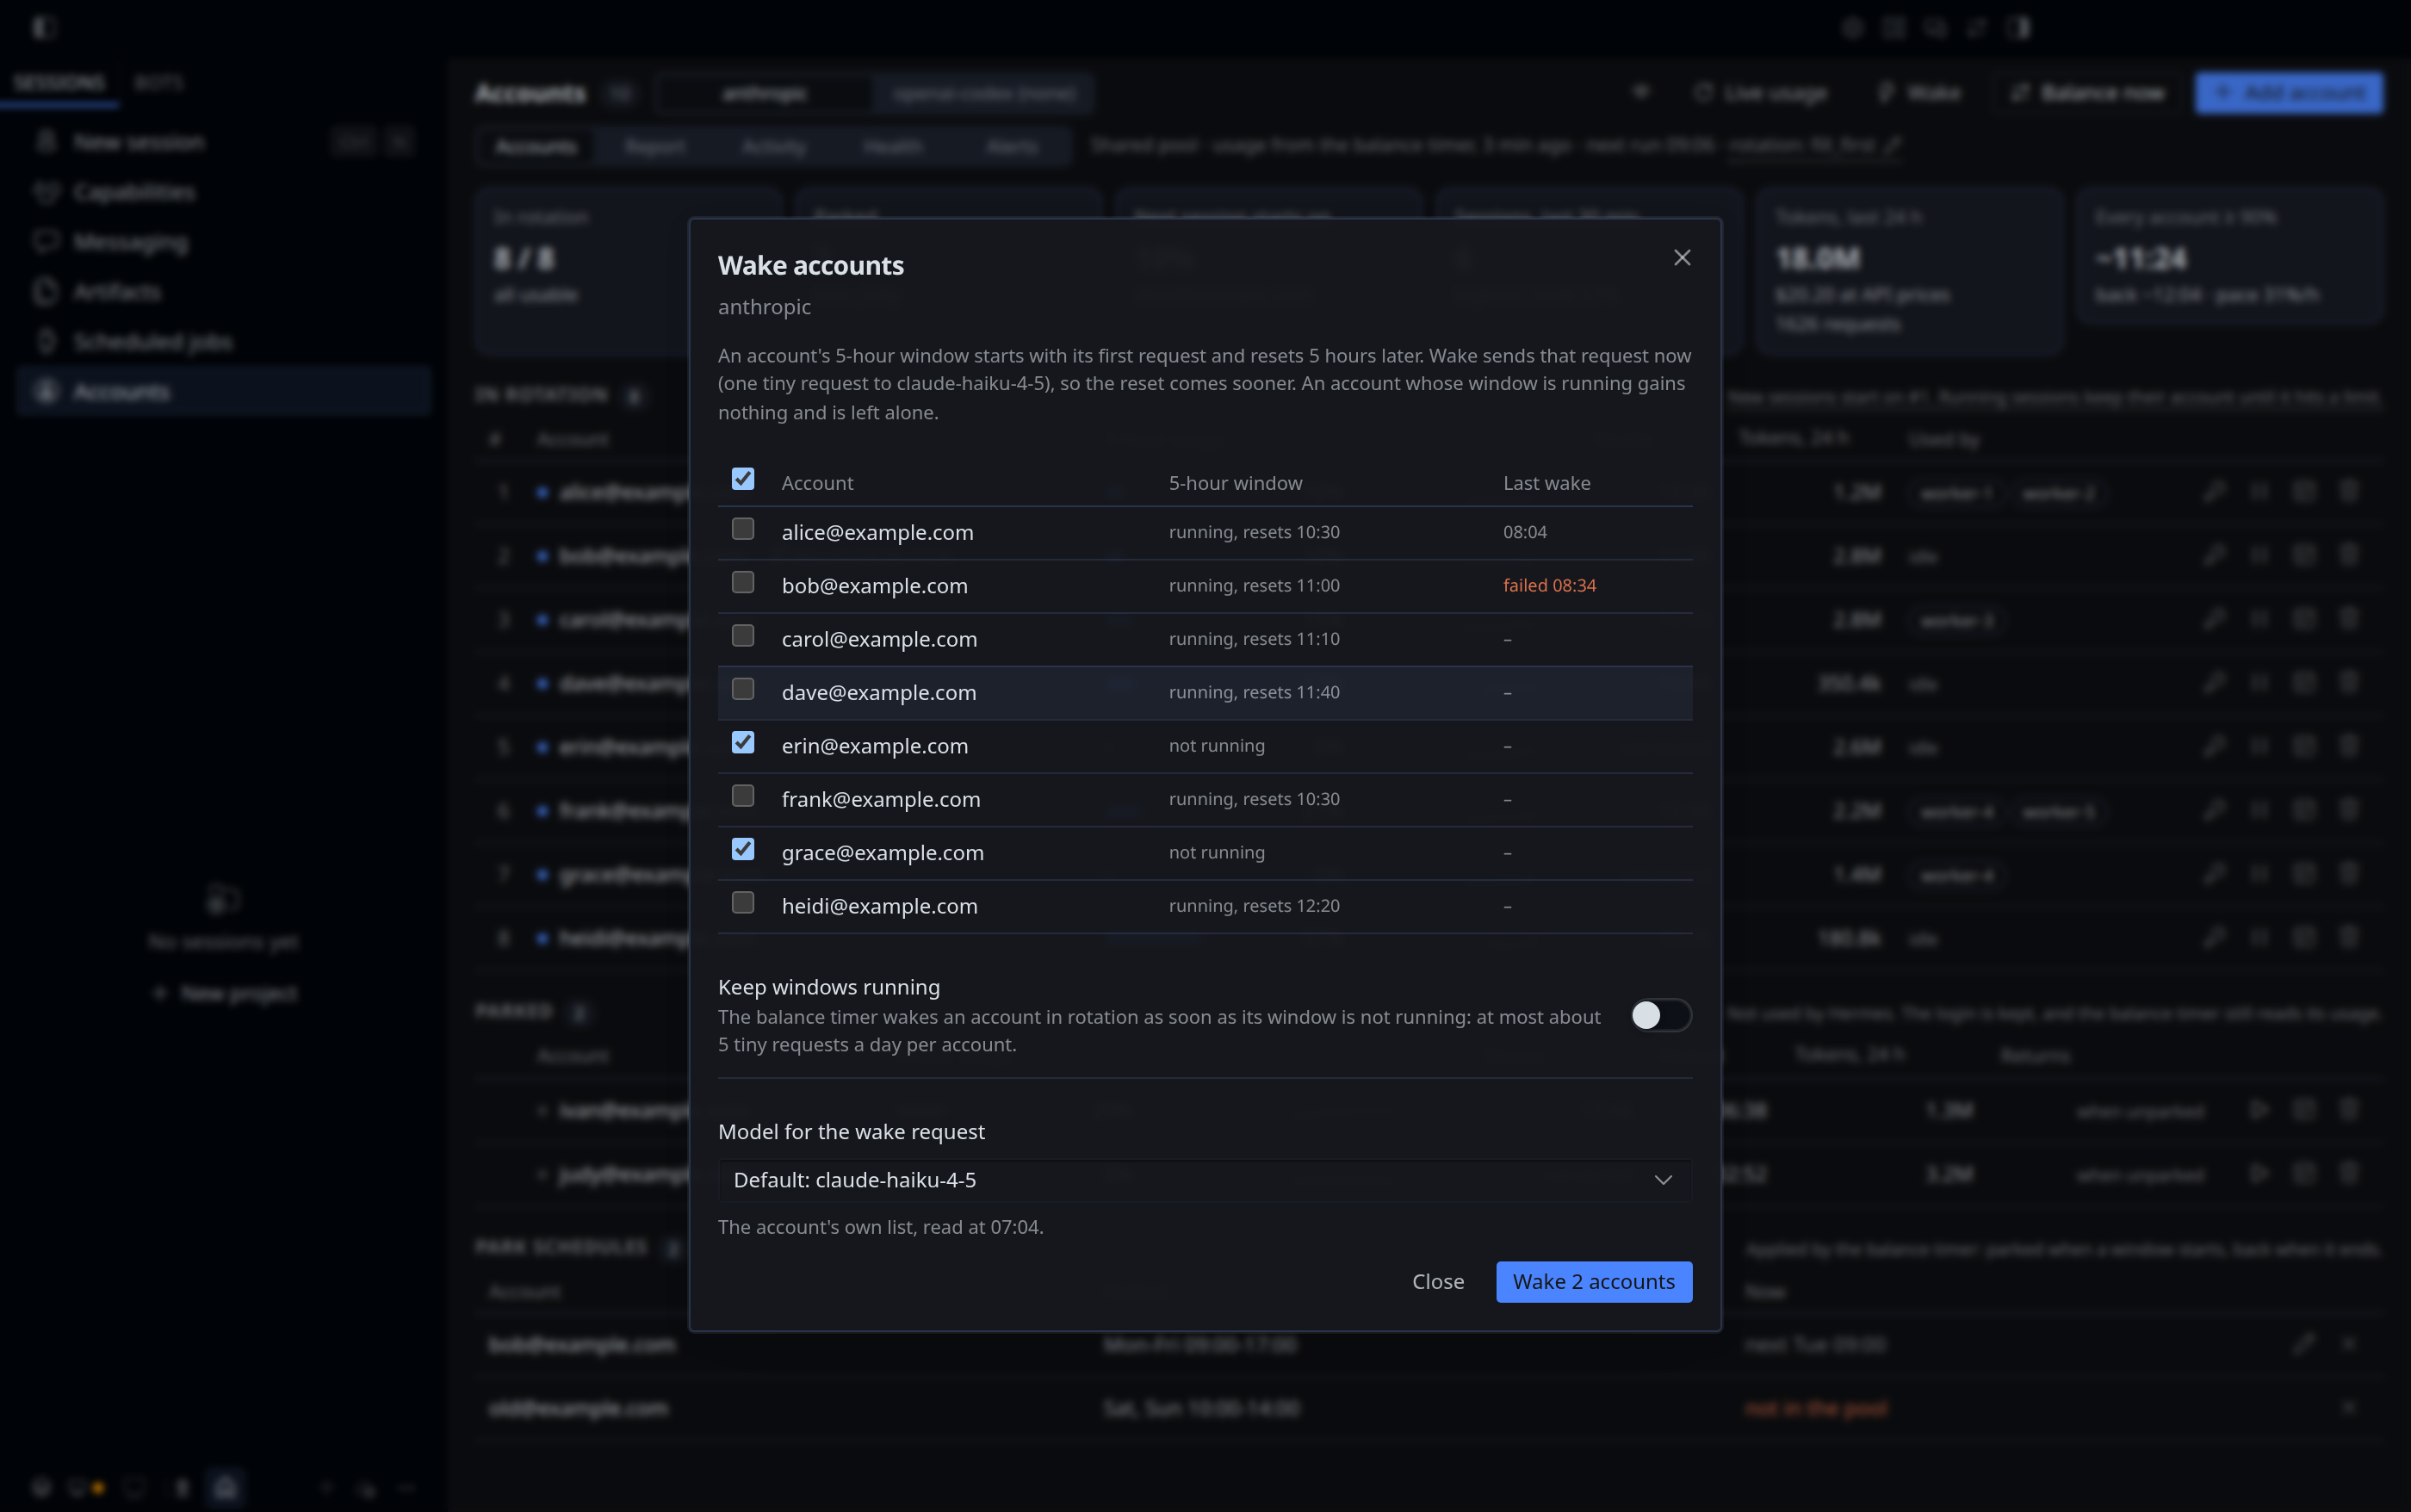Select the heidi@example.com account name
This screenshot has width=2411, height=1512.
coord(879,906)
